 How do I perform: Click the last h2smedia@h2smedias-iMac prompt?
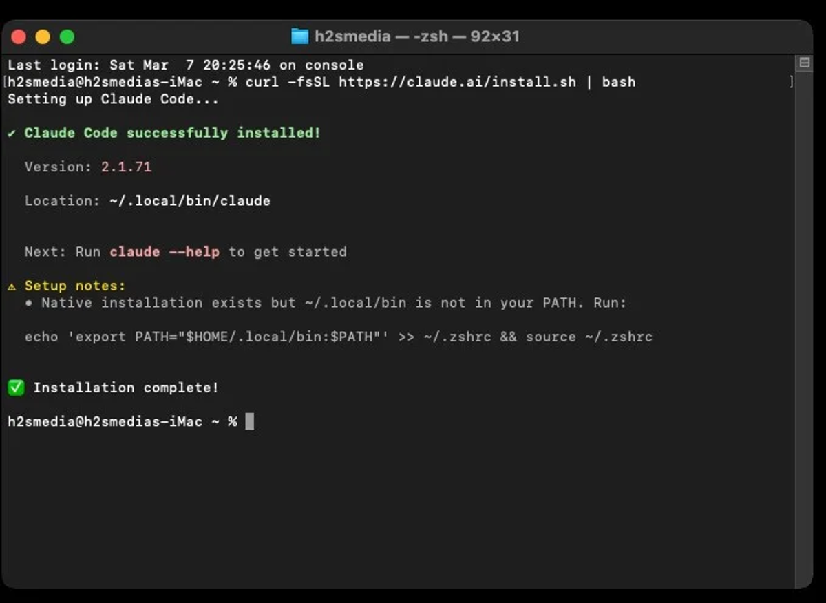(123, 422)
